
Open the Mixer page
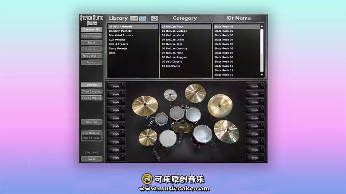click(x=92, y=43)
